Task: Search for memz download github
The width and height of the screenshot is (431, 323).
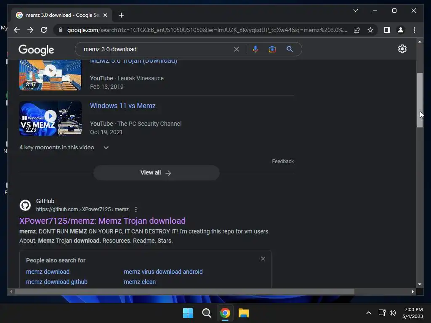Action: (57, 282)
